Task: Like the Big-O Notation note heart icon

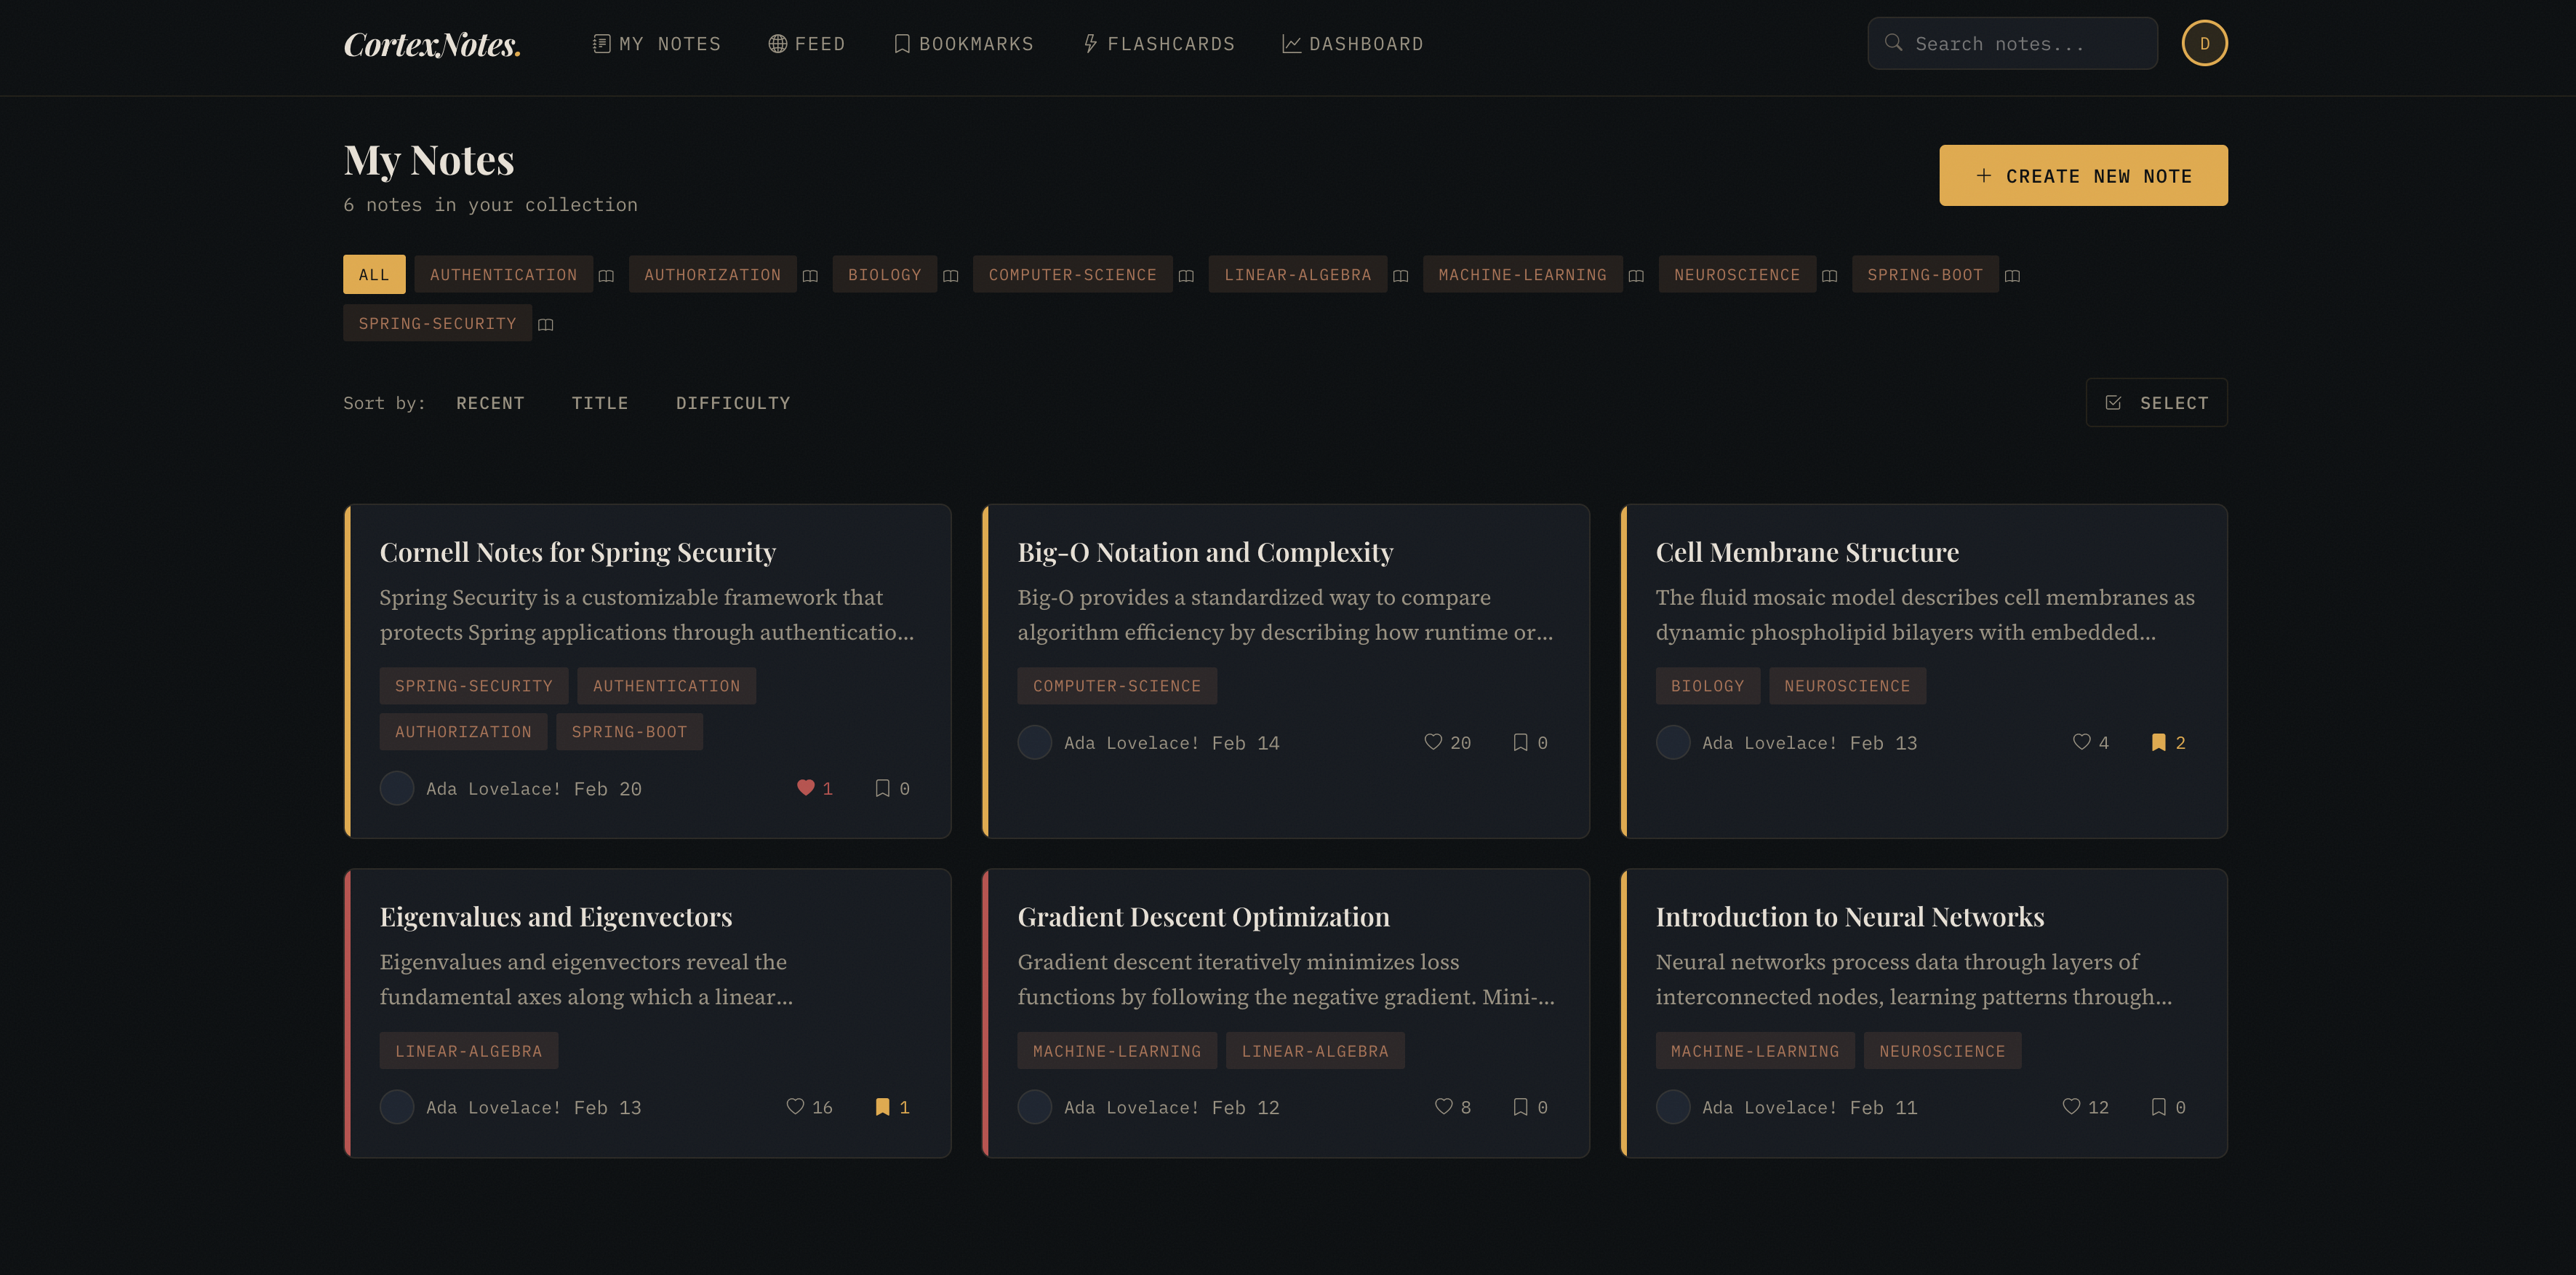Action: (x=1432, y=742)
